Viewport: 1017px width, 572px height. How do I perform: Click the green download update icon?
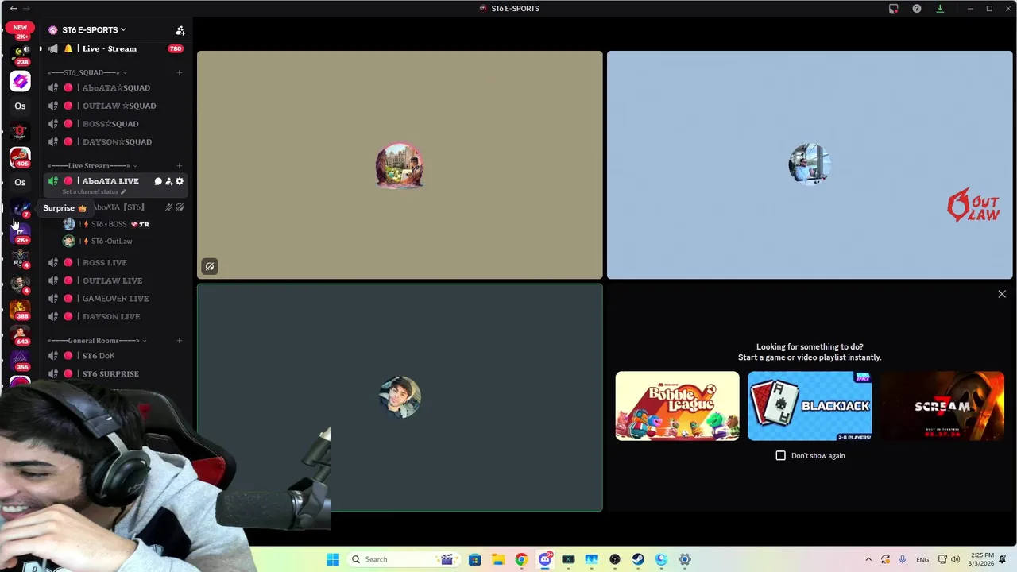pos(940,9)
